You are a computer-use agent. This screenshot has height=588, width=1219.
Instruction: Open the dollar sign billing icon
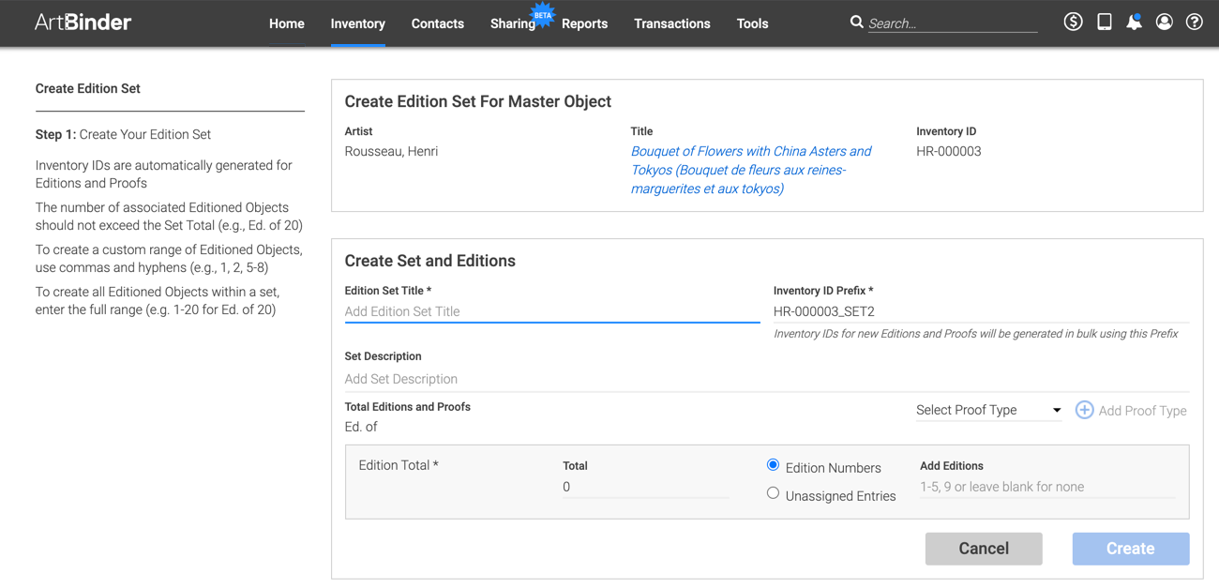(1074, 22)
